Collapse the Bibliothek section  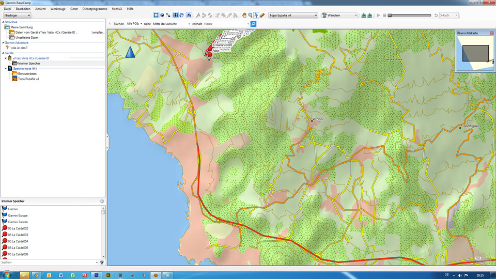pos(3,22)
